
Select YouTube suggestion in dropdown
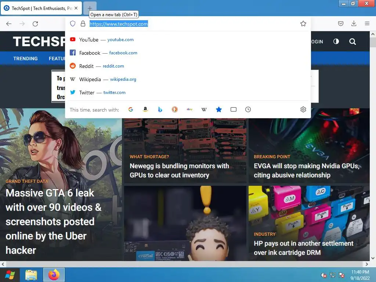point(188,40)
